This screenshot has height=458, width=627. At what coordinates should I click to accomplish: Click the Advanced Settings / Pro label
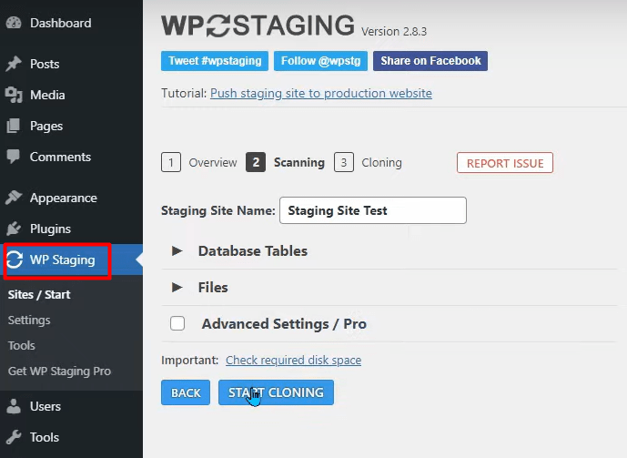click(284, 323)
